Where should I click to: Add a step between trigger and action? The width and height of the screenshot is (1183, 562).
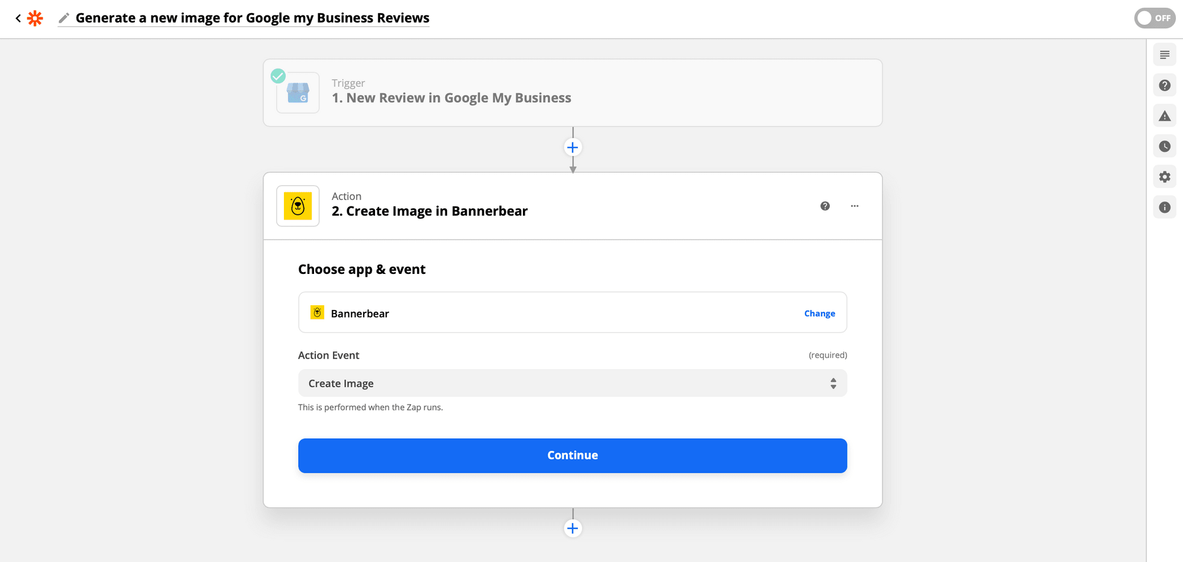click(x=573, y=147)
